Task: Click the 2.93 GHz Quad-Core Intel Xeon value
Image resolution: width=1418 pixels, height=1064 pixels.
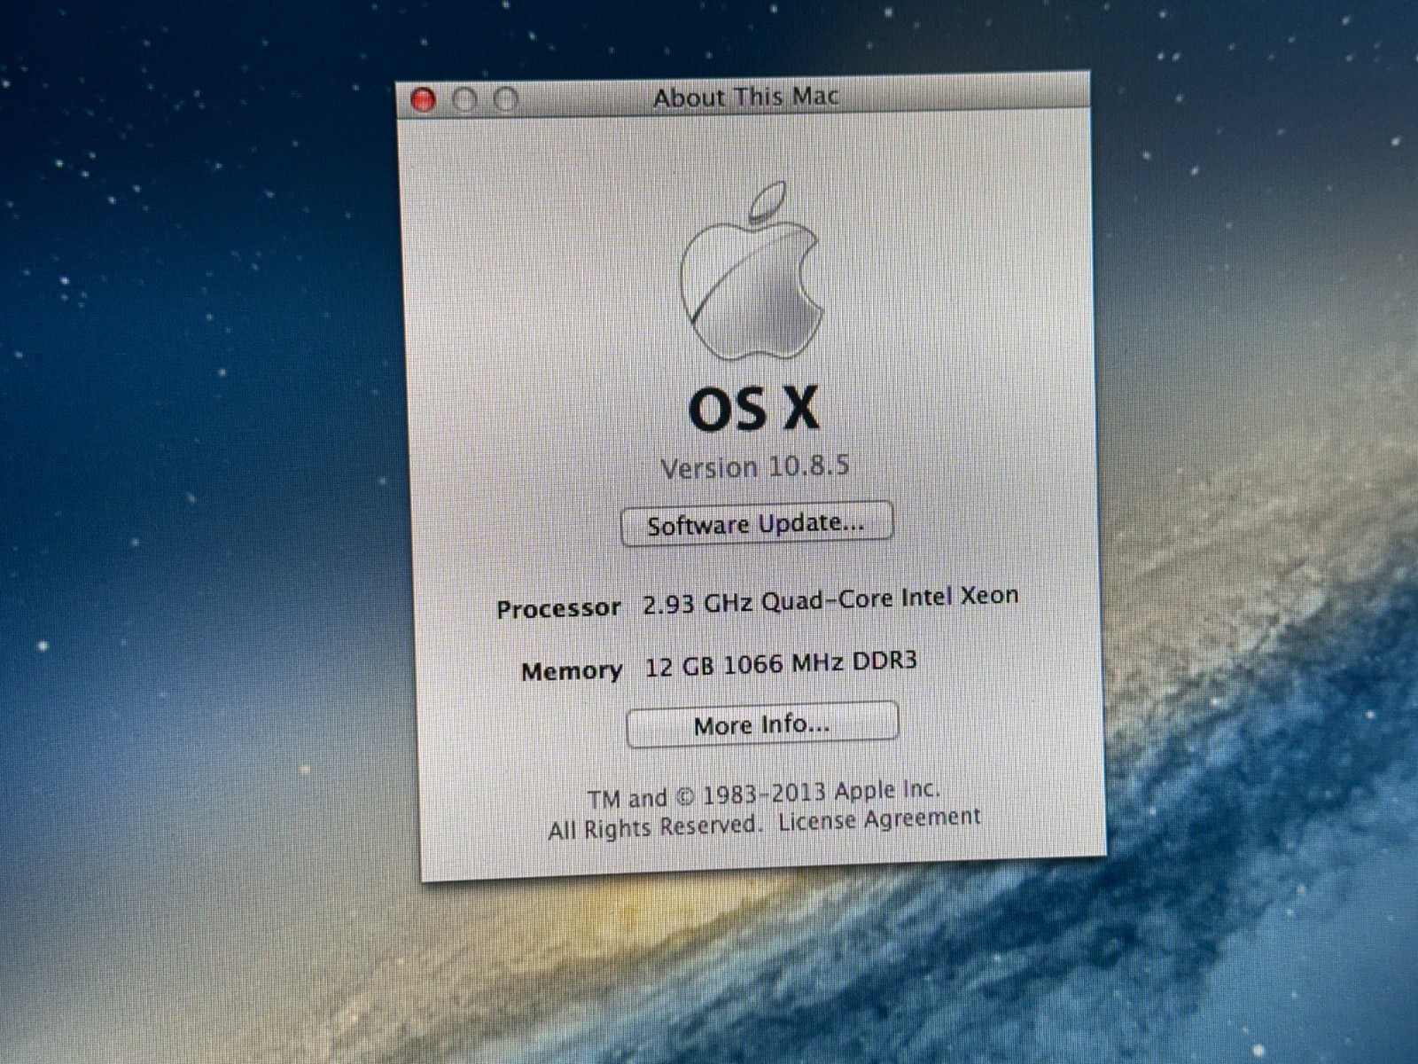Action: pos(830,599)
